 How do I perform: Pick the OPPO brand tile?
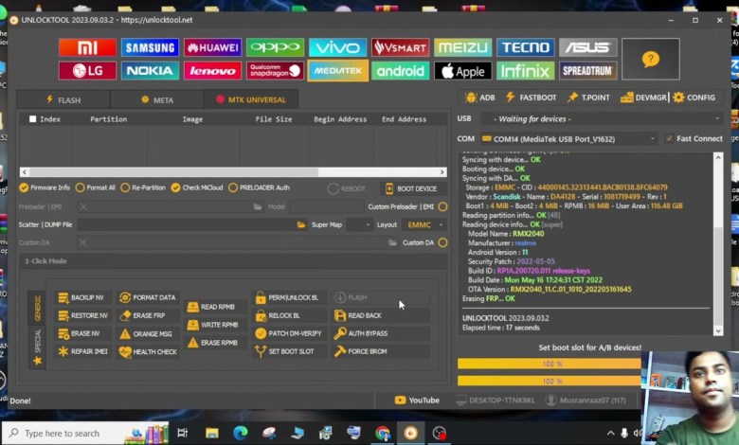coord(276,47)
